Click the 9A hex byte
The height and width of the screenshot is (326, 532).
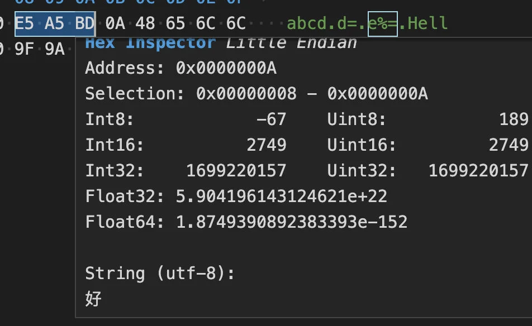coord(55,50)
